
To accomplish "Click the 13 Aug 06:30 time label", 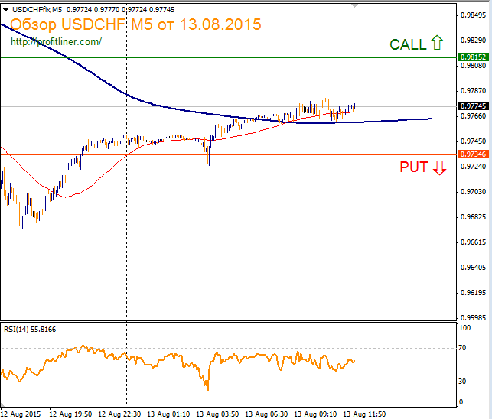I will [x=266, y=414].
